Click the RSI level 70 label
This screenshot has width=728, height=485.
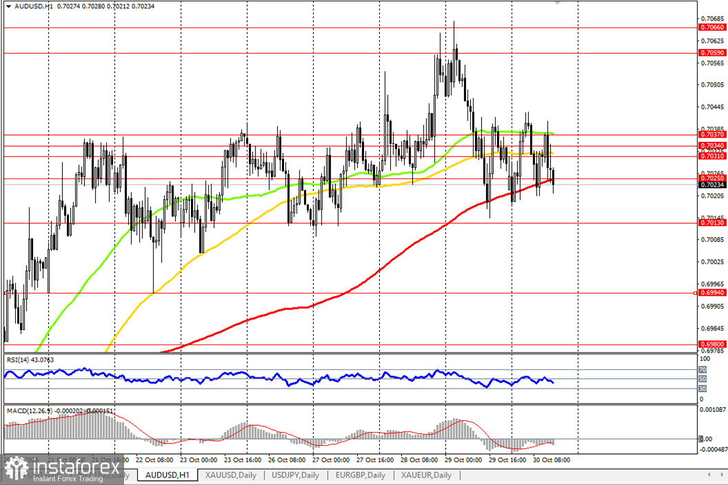coord(702,370)
